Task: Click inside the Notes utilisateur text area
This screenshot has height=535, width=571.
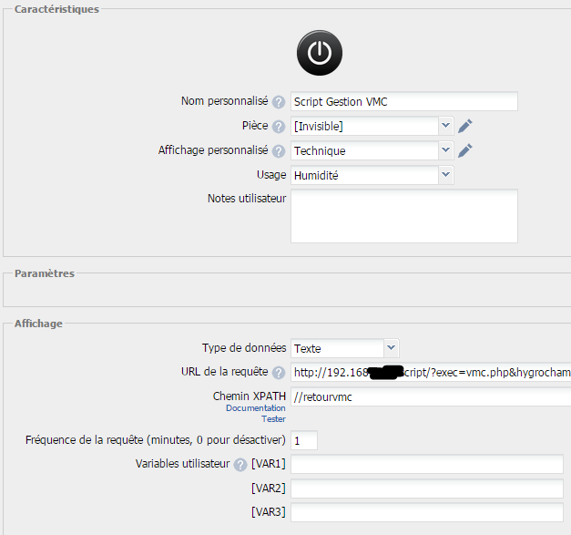Action: coord(403,216)
